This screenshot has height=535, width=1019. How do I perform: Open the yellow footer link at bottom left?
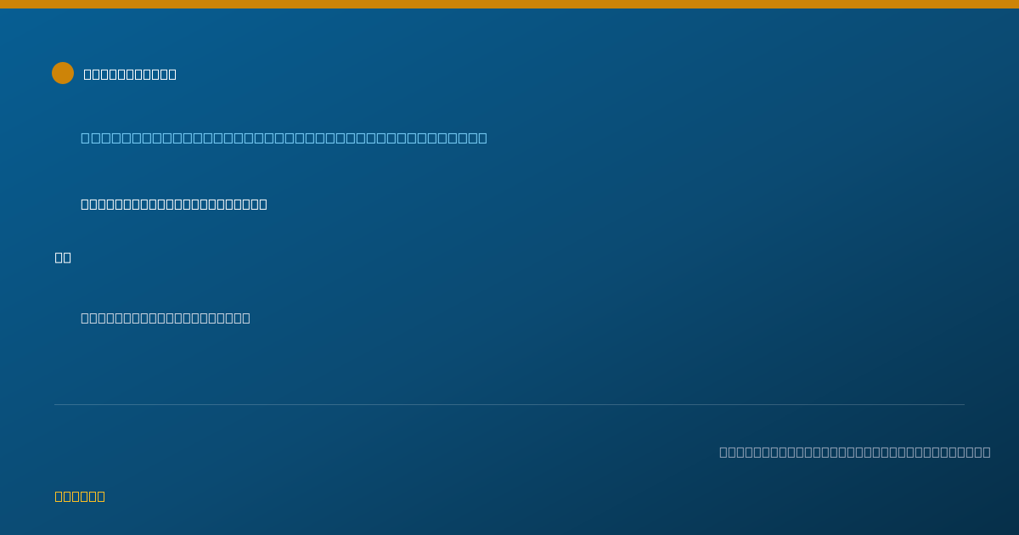click(x=80, y=496)
